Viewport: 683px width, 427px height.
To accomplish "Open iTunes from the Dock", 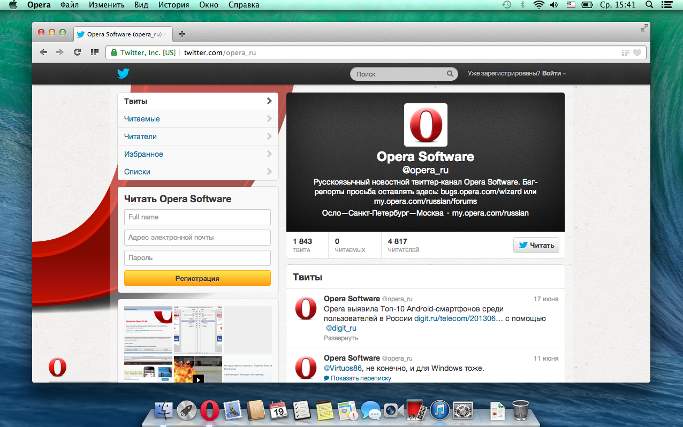I will (x=439, y=410).
